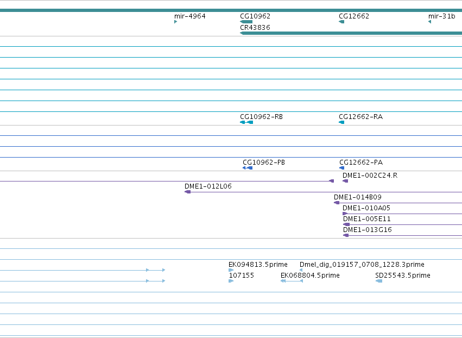Image resolution: width=462 pixels, height=338 pixels.
Task: Select the CG12662-PA CDS glyph
Action: click(x=342, y=168)
